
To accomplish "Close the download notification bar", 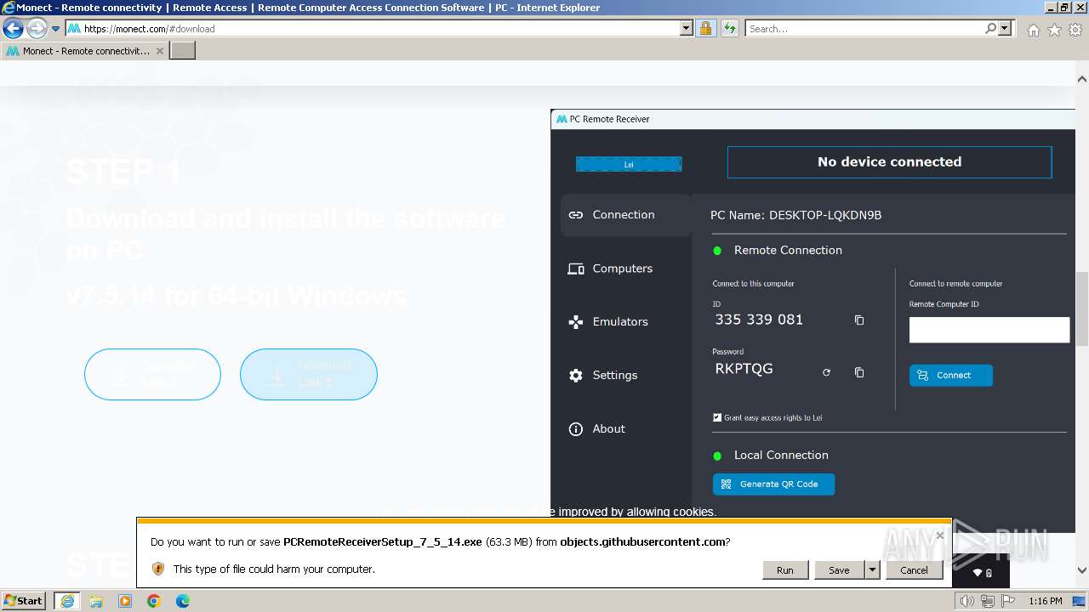I will click(939, 535).
